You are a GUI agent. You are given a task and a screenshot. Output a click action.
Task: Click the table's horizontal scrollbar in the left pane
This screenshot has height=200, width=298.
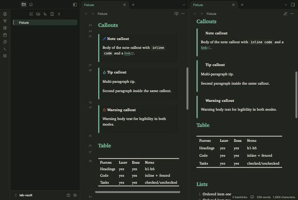tap(138, 192)
